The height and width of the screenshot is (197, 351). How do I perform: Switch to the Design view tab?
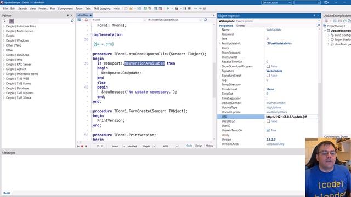point(199,146)
